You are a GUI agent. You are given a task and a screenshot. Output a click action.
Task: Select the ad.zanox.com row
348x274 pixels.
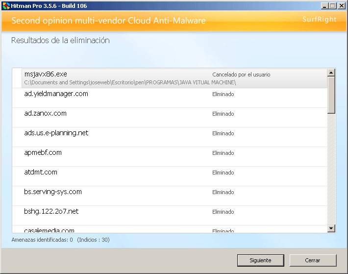[170, 117]
